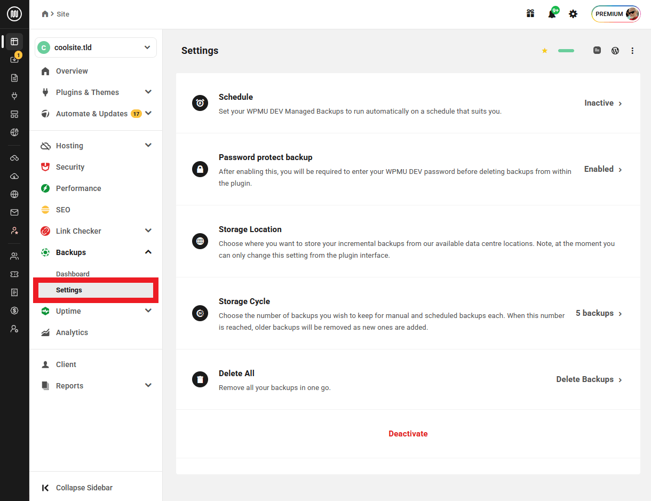This screenshot has height=501, width=651.
Task: Open notifications bell with 9+ badge
Action: (553, 13)
